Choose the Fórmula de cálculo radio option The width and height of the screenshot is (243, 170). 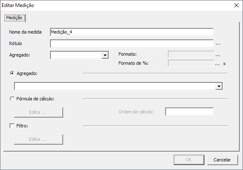[12, 99]
